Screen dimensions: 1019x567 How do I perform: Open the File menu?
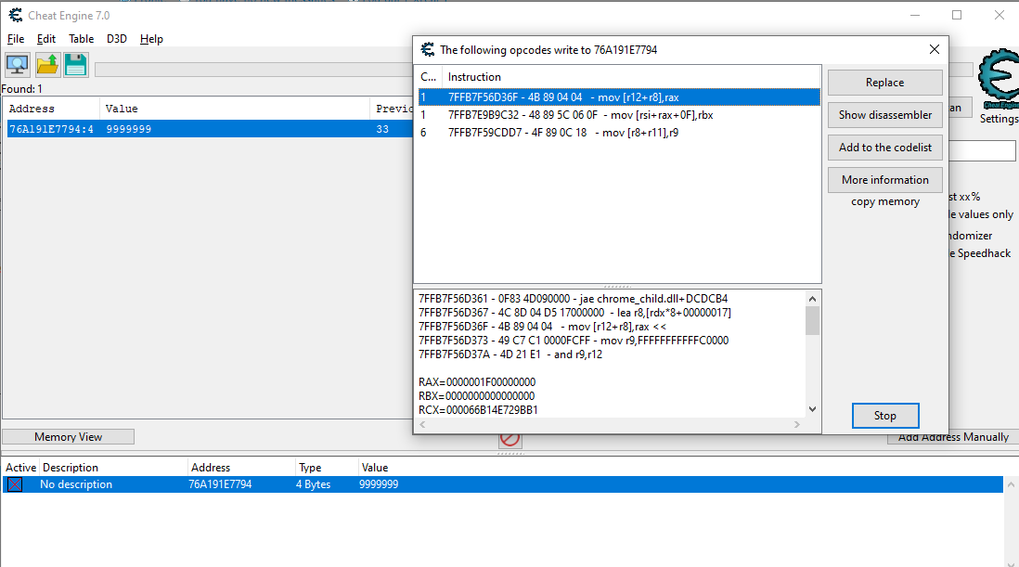pyautogui.click(x=16, y=39)
